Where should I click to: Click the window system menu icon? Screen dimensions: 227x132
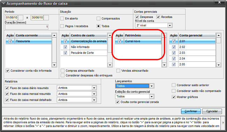click(3, 3)
